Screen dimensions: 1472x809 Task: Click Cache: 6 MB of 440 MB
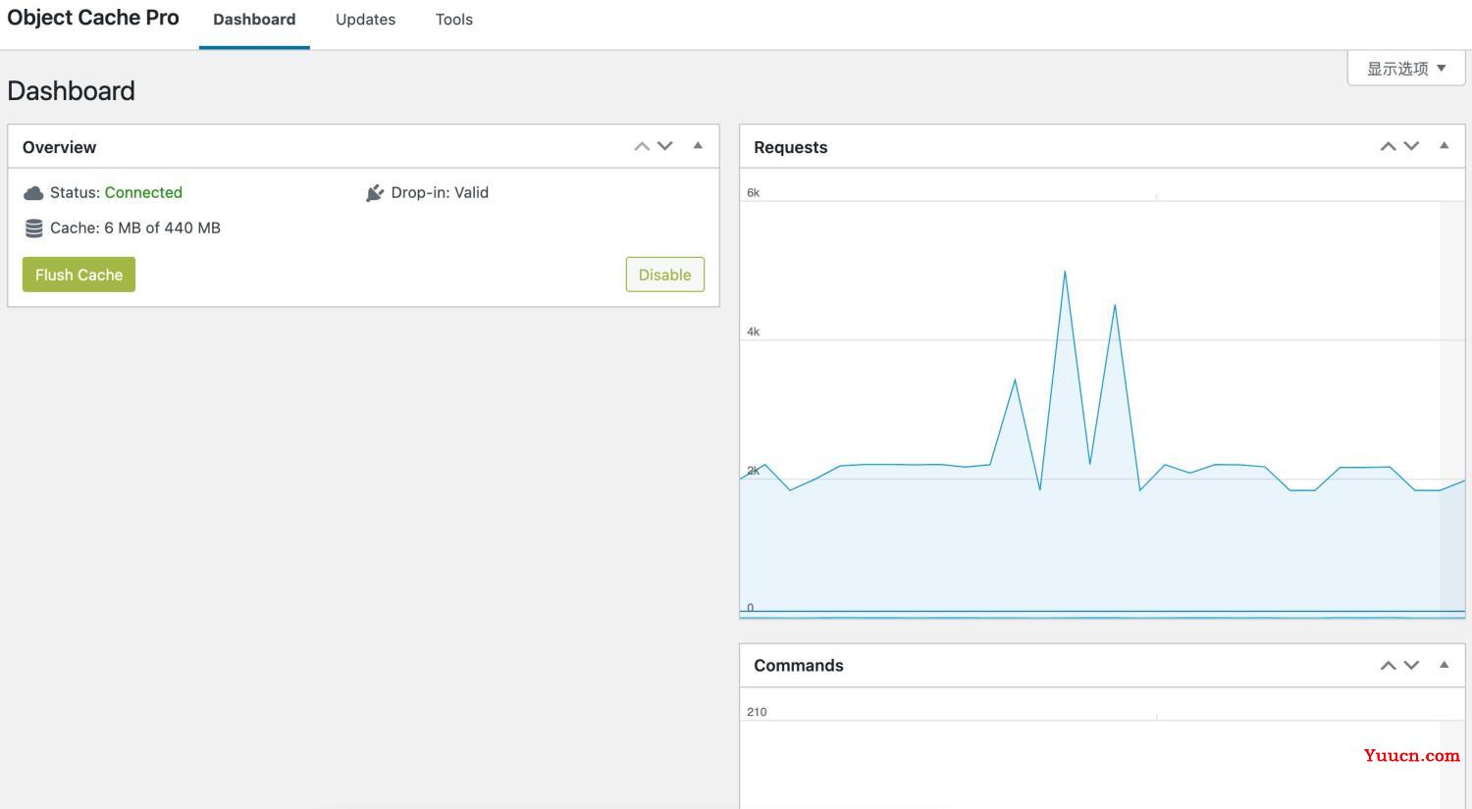[x=135, y=228]
